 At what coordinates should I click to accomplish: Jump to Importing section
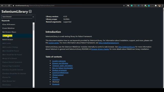56,79
